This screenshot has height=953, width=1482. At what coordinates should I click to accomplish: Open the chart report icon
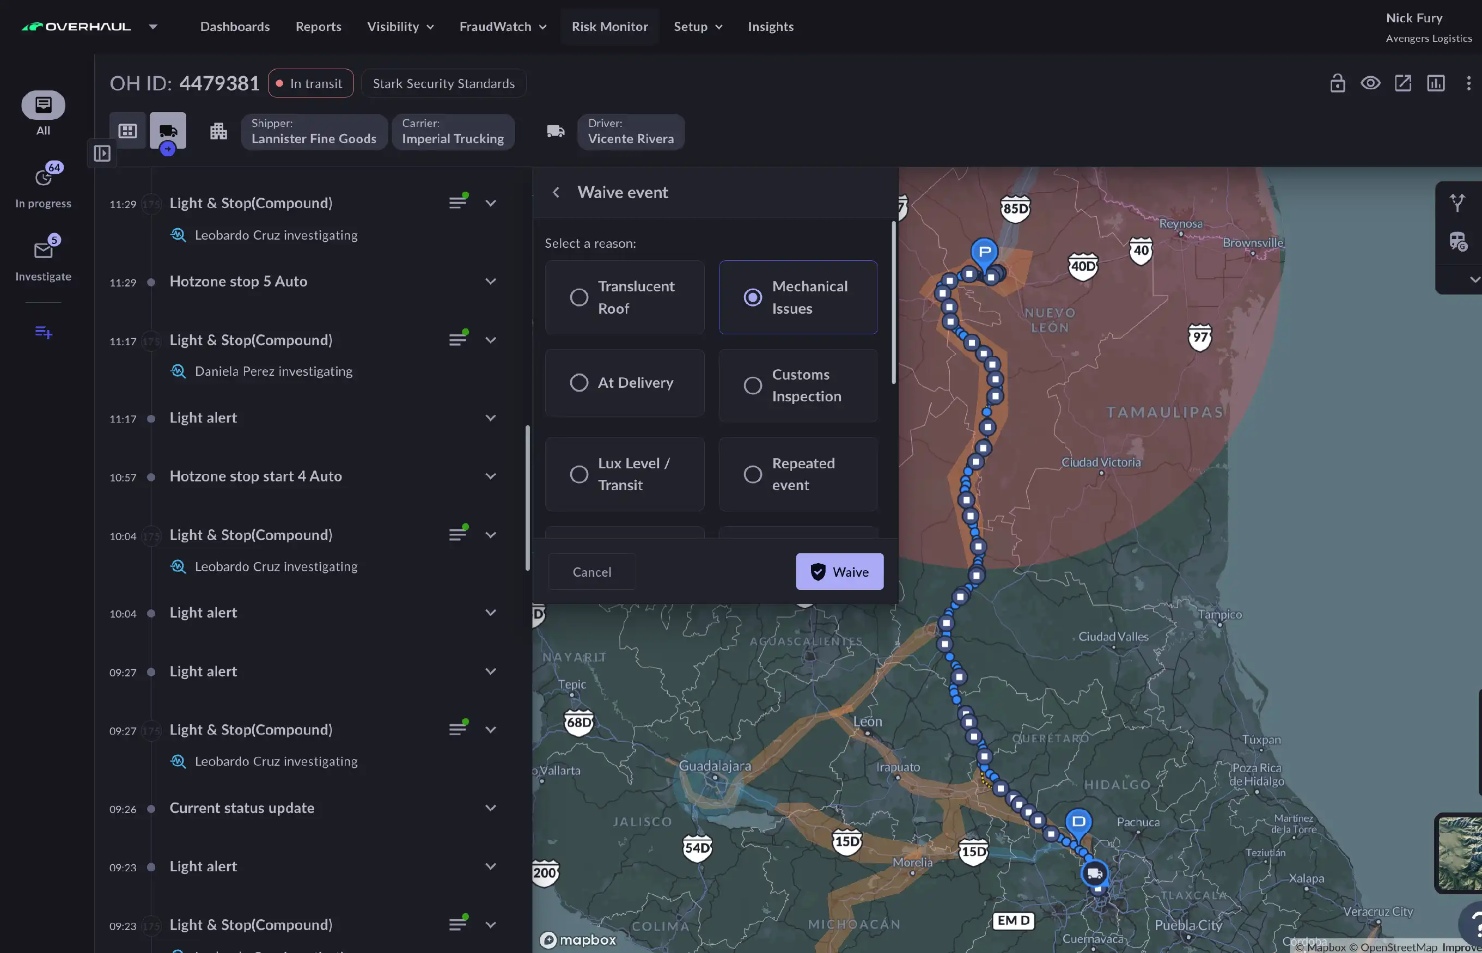point(1436,83)
